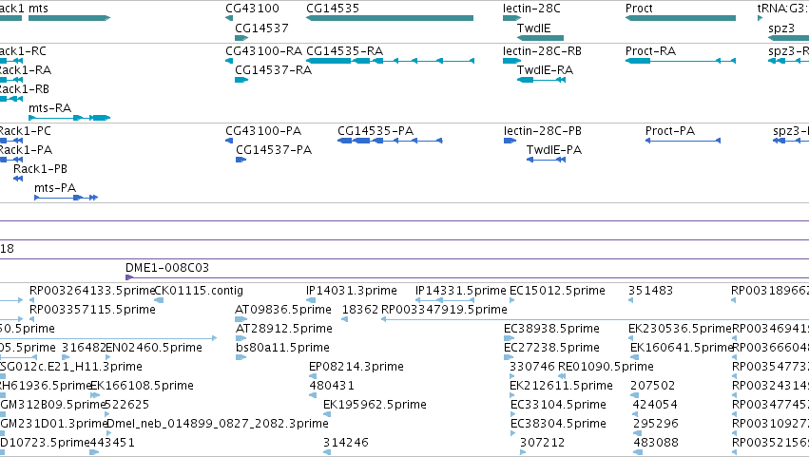The width and height of the screenshot is (809, 457).
Task: Click the CG14537 gene label
Action: tap(261, 28)
